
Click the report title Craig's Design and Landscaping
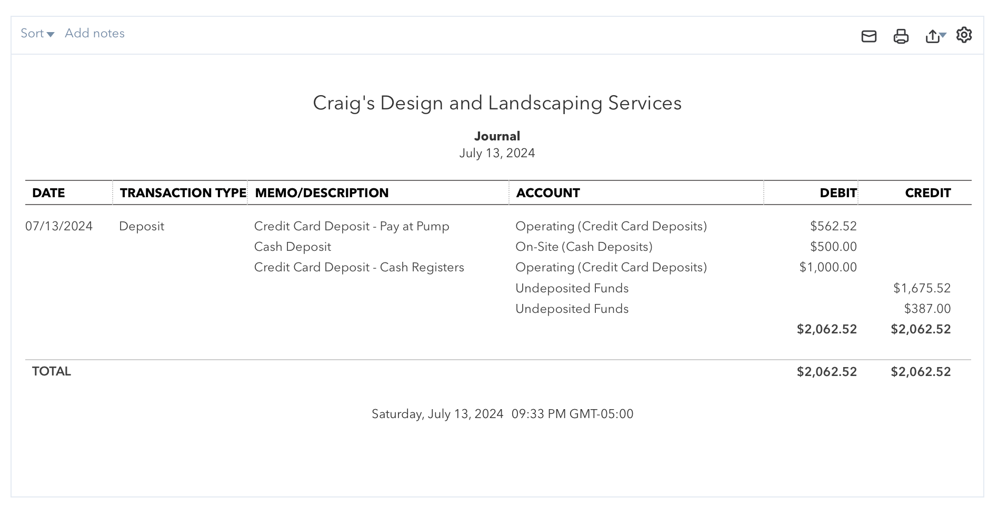click(498, 103)
